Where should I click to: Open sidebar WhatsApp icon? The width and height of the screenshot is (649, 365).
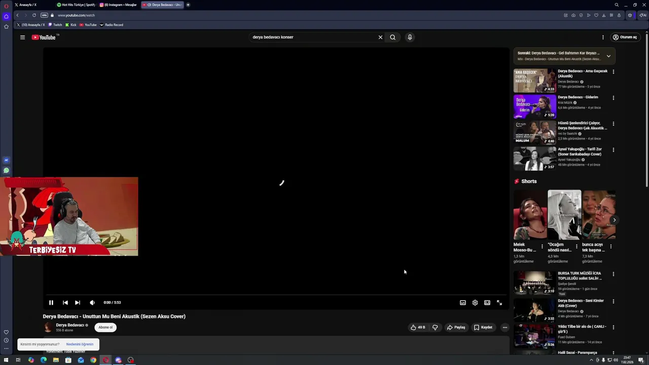coord(6,170)
